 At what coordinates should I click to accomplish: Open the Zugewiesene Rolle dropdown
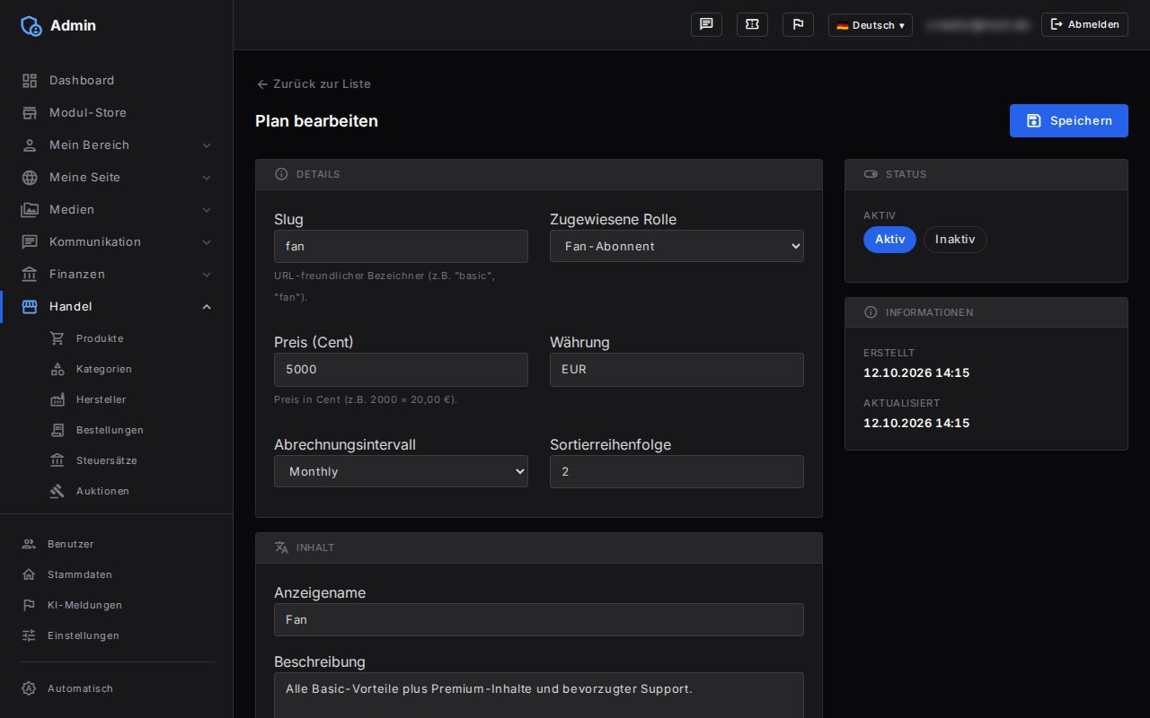coord(677,246)
